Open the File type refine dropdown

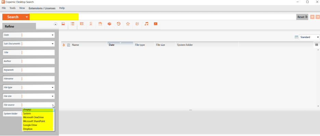[x=53, y=87]
